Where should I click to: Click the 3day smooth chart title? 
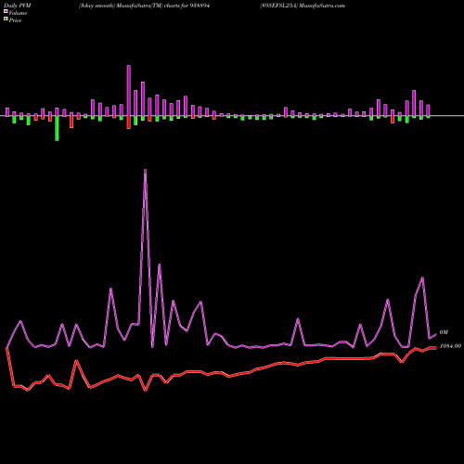144,6
